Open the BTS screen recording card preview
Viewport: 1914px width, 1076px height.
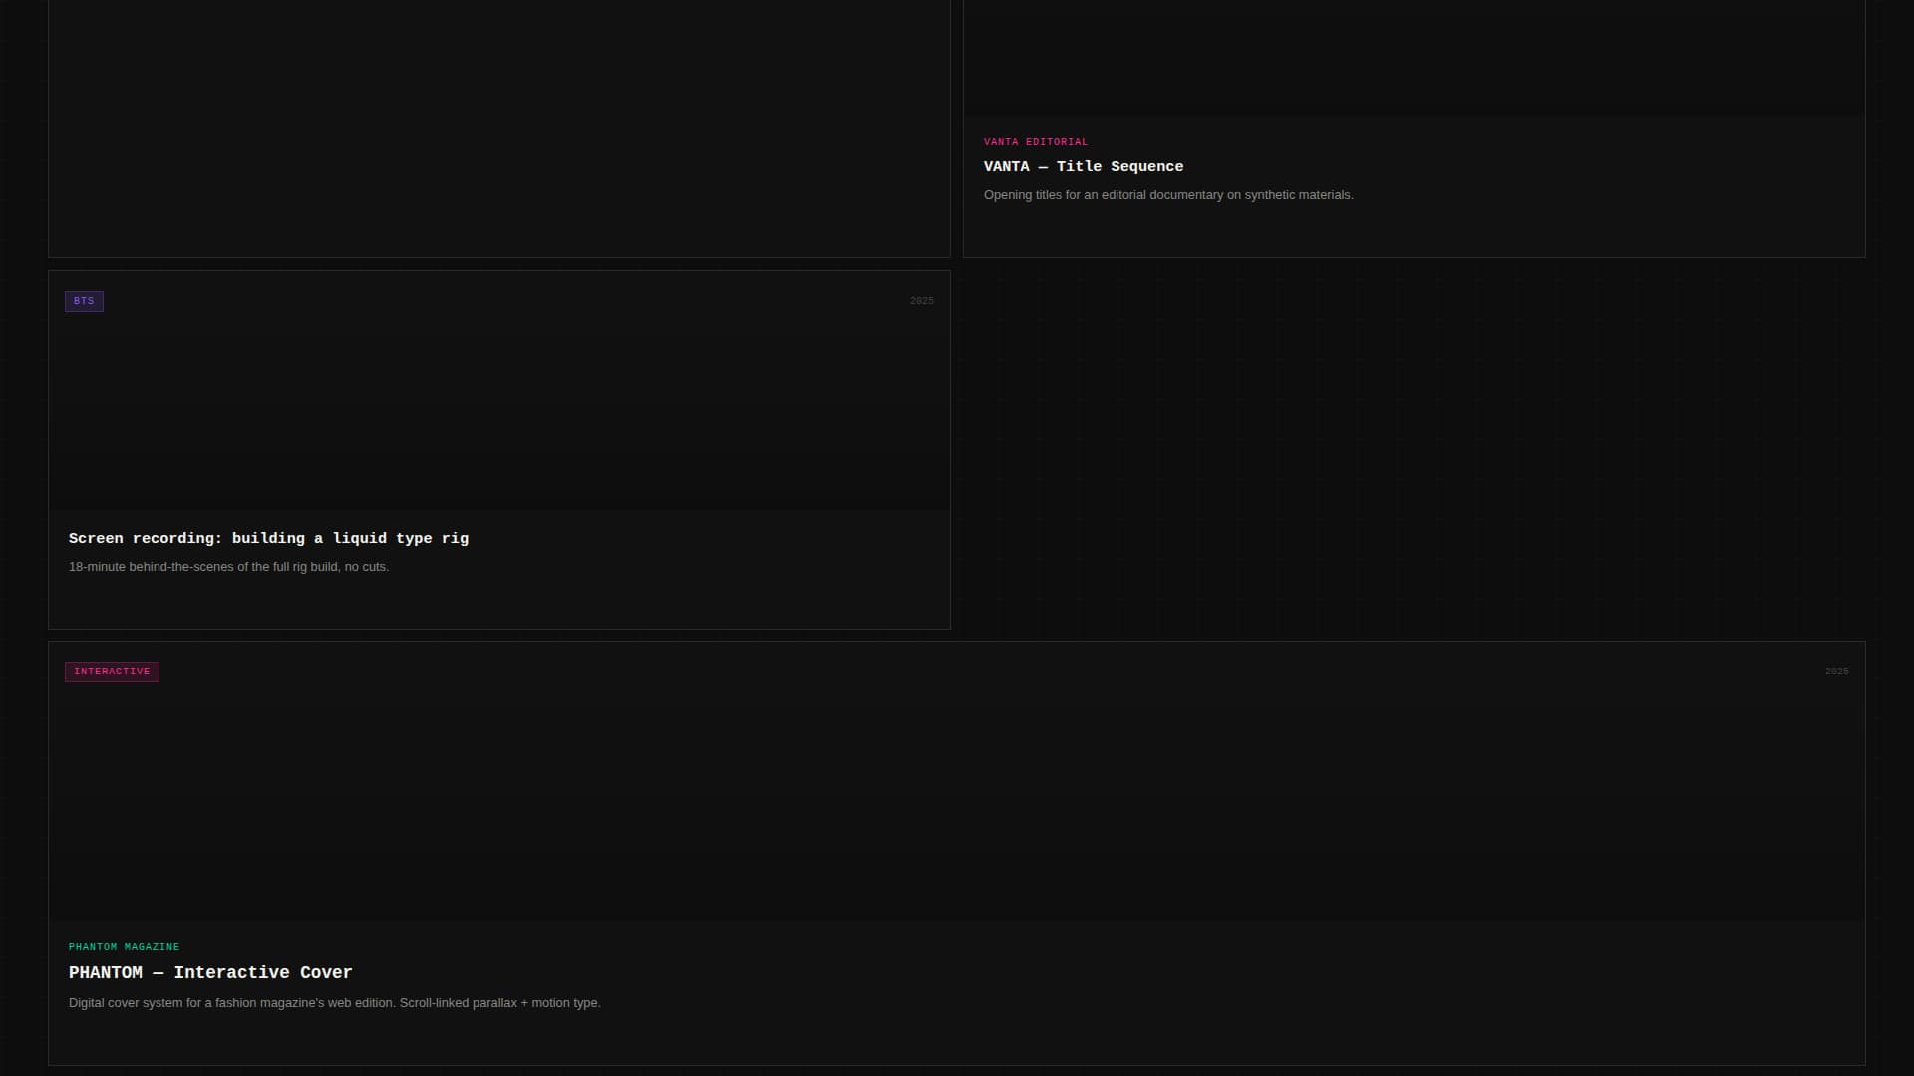point(499,391)
